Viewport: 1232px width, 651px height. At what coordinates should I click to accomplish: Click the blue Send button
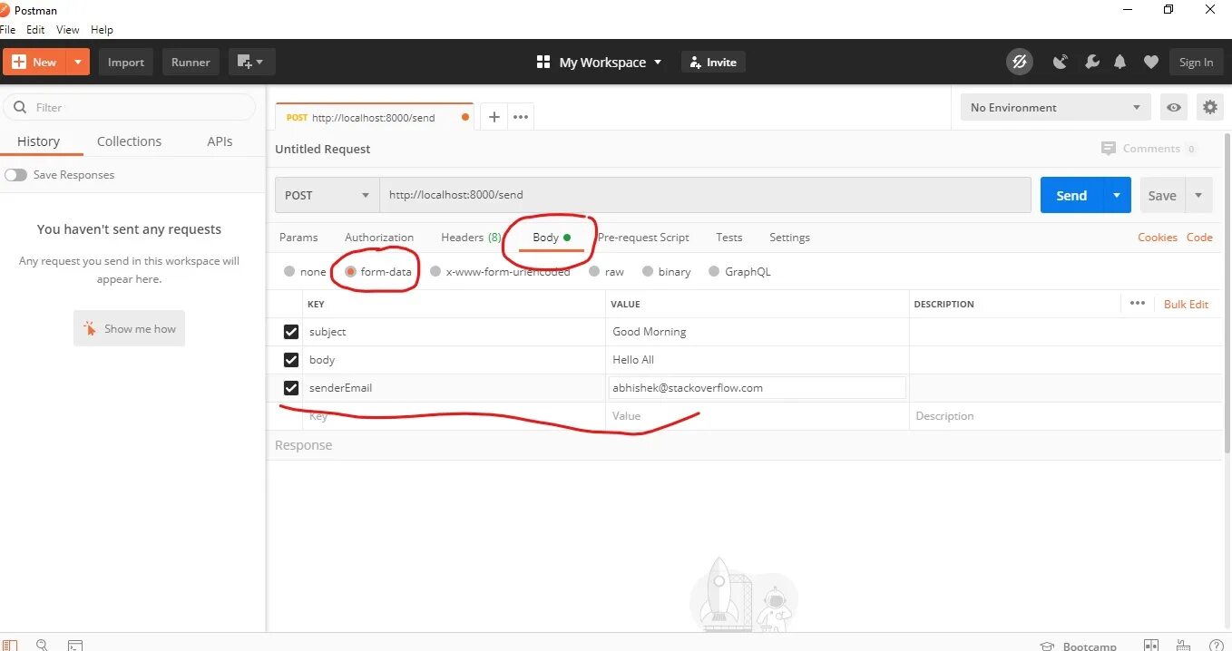tap(1071, 195)
